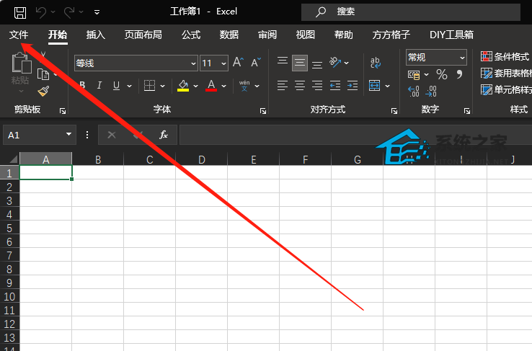The height and width of the screenshot is (351, 532).
Task: Open the DIY工具箱 tab
Action: [451, 35]
